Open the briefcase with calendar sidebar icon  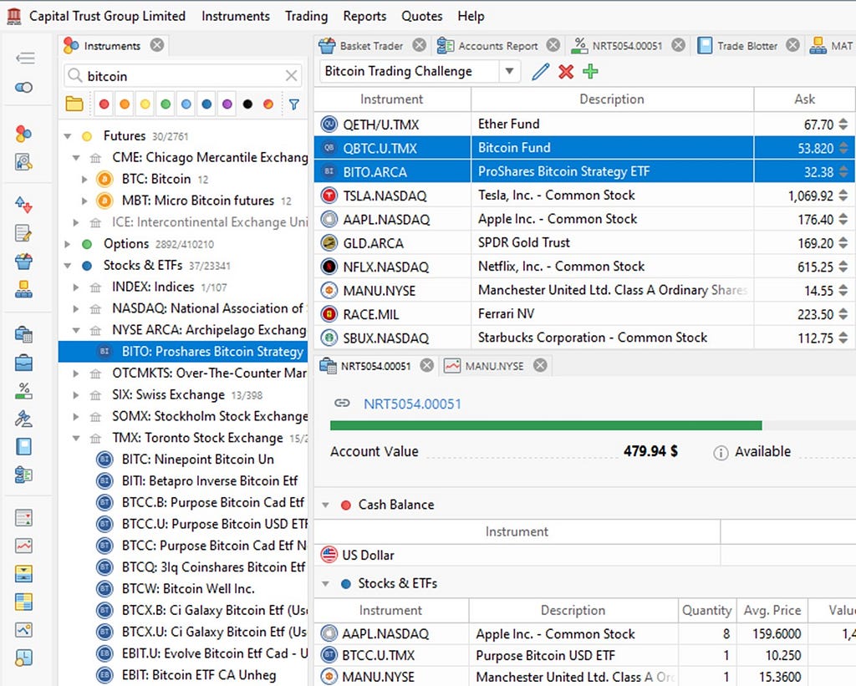pos(23,334)
